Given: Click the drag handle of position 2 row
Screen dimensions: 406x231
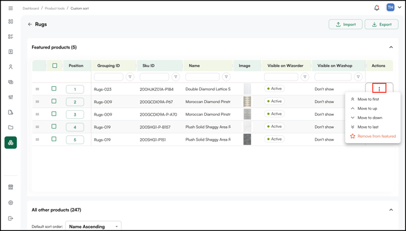Looking at the screenshot, I should click(38, 102).
